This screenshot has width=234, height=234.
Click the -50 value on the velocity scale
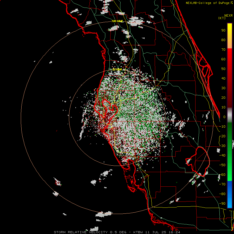point(222,165)
